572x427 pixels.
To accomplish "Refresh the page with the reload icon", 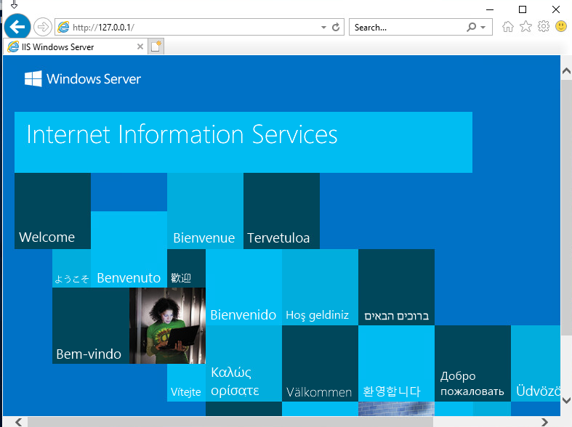I will 336,28.
